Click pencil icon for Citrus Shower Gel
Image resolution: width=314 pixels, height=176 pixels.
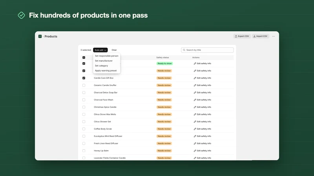click(x=195, y=122)
